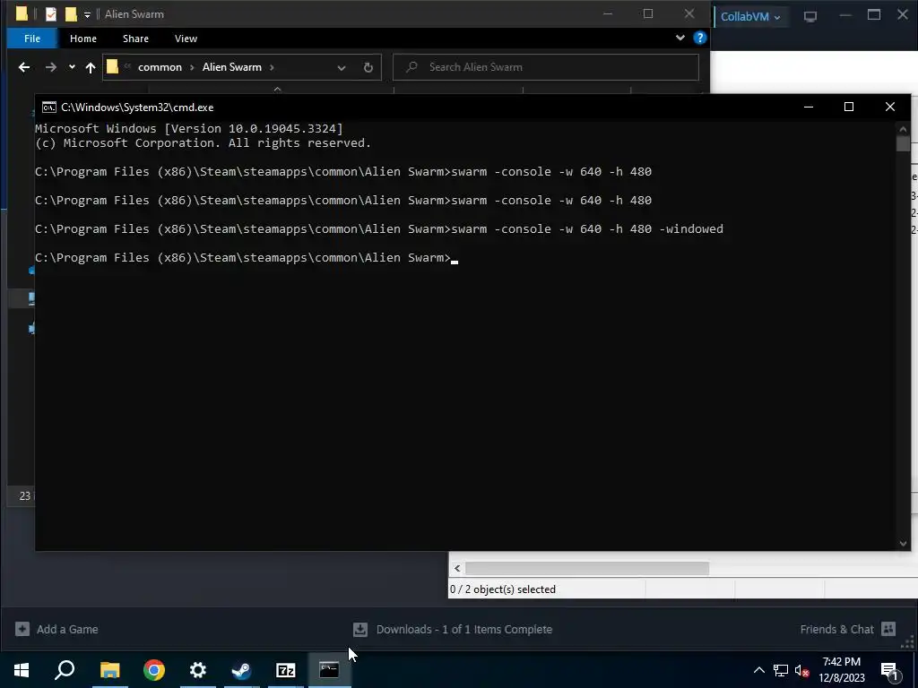Click the new folder icon in title bar
This screenshot has height=688, width=918.
71,14
